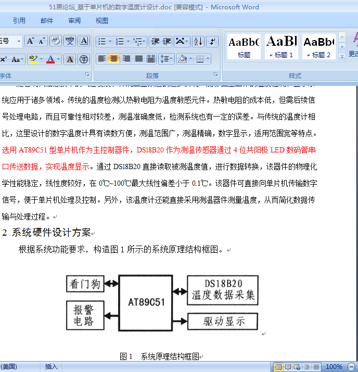Switch to Full Screen Reading view
Viewport: 358px width, 372px height.
coord(288,367)
